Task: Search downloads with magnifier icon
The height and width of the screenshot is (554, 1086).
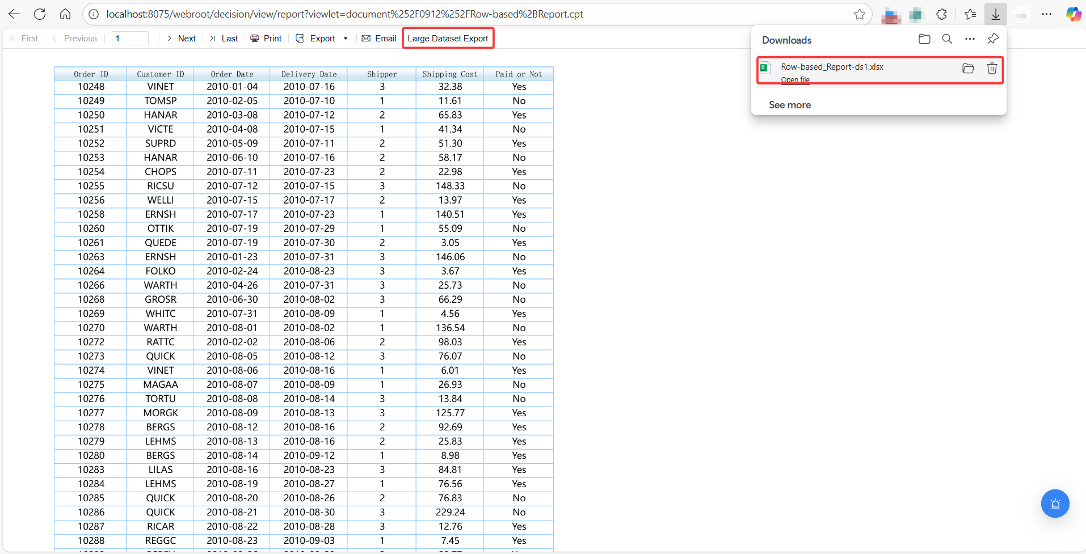Action: 947,39
